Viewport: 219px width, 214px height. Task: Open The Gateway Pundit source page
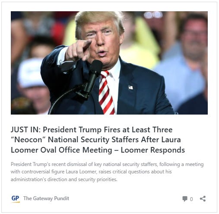click(x=46, y=198)
